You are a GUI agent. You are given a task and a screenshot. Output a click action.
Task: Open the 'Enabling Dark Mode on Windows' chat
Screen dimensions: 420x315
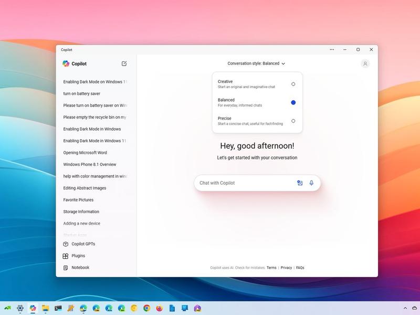(95, 82)
